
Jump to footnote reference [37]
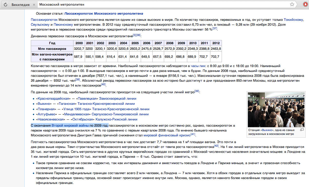click(x=215, y=29)
